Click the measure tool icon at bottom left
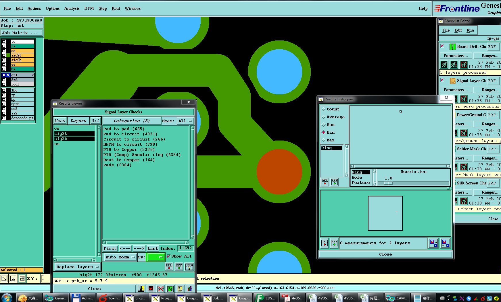This screenshot has height=302, width=501. [x=13, y=278]
